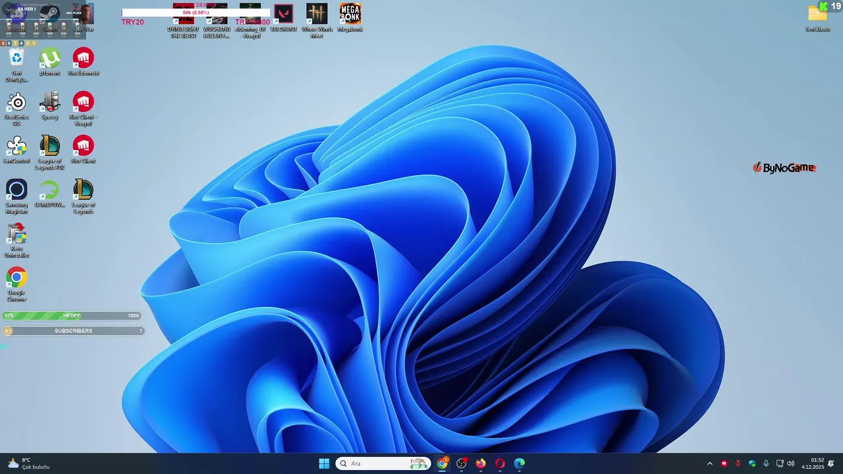Image resolution: width=843 pixels, height=474 pixels.
Task: Select the Megabonk game icon
Action: point(350,18)
